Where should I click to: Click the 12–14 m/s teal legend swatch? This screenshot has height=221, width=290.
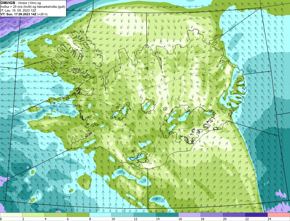(x=145, y=215)
